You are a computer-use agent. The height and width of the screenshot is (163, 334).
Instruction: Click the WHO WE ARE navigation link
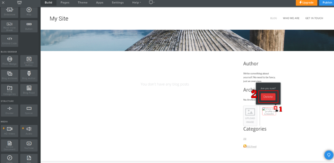coord(291,18)
